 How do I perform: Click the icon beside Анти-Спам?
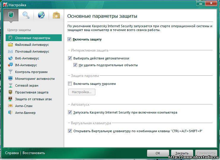[x=10, y=106]
